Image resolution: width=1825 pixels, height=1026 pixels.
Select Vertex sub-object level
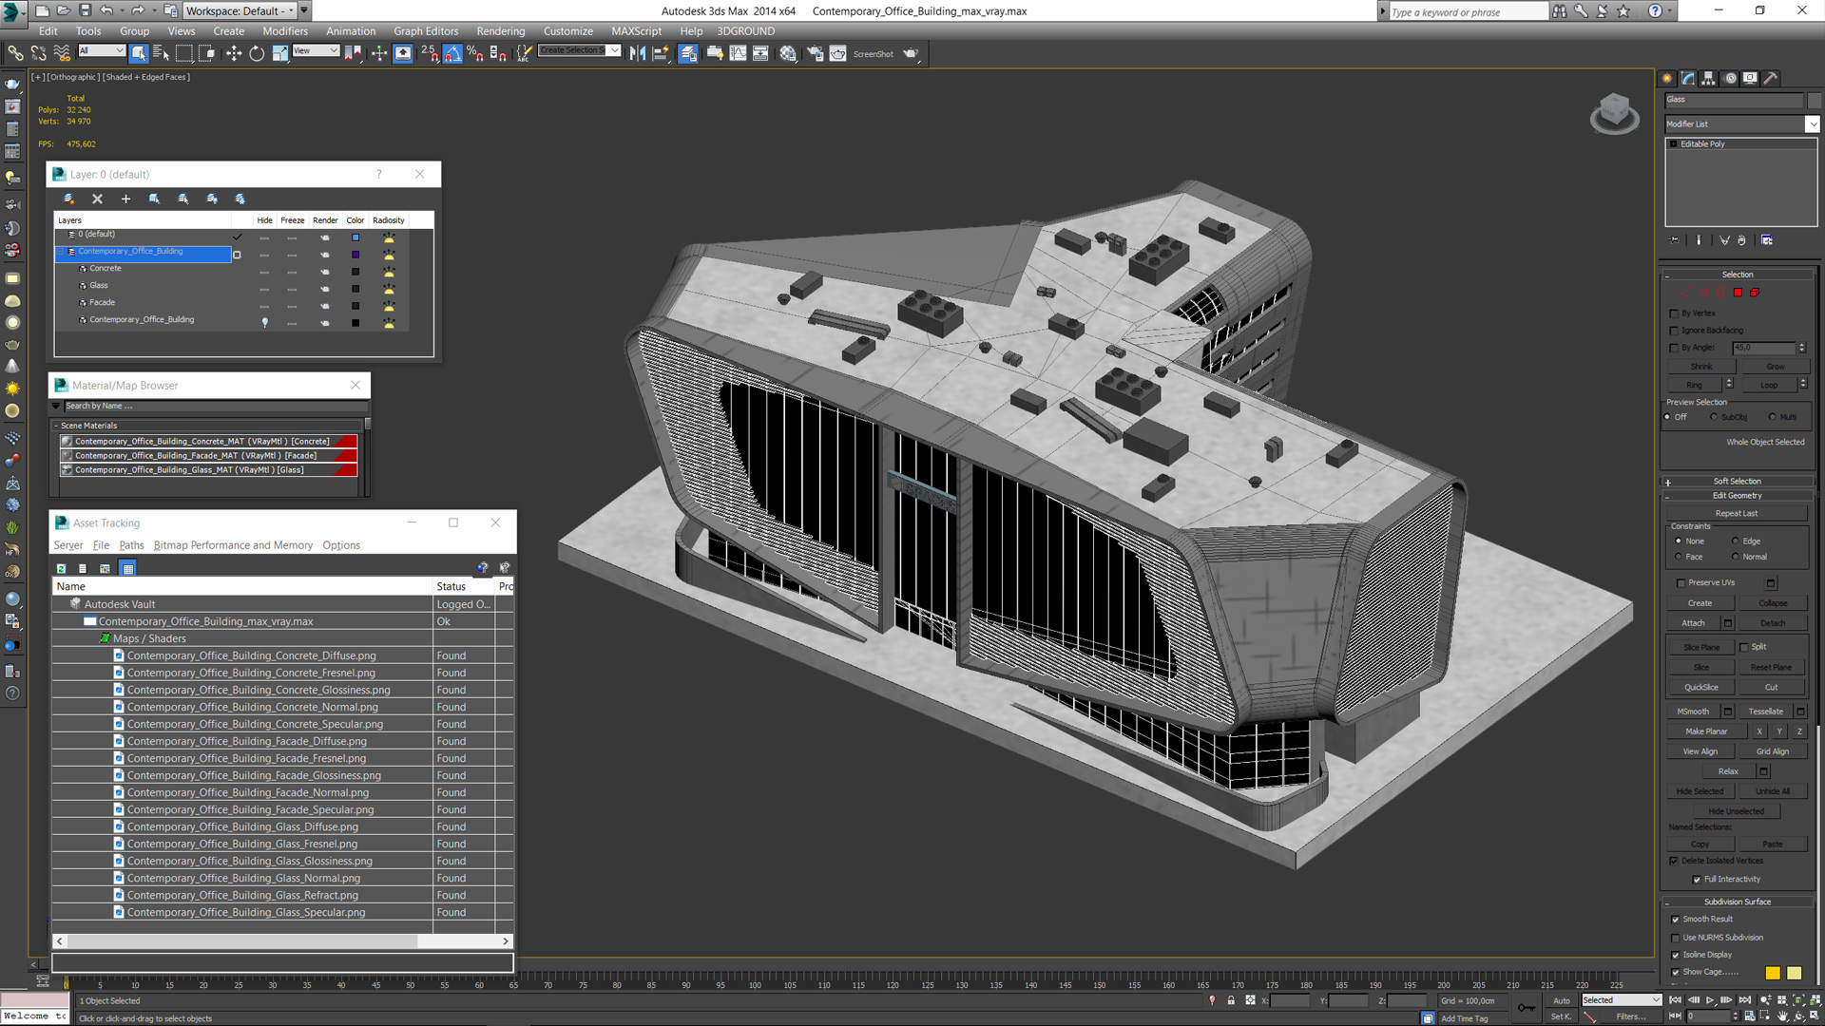1686,293
